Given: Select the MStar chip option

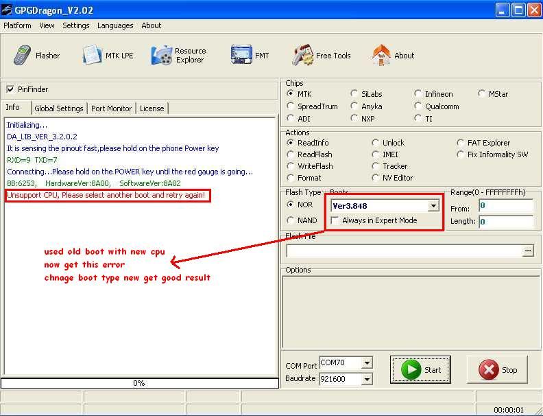Looking at the screenshot, I should coord(482,93).
